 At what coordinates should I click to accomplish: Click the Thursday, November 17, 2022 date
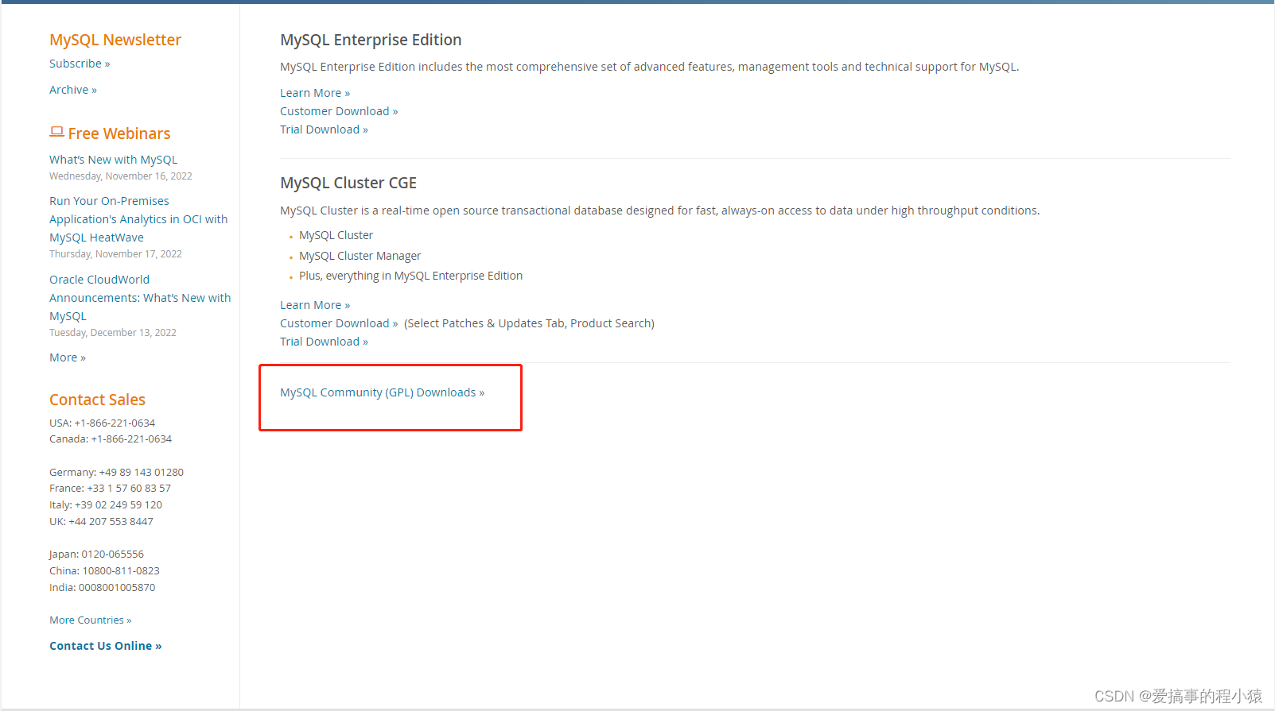115,254
